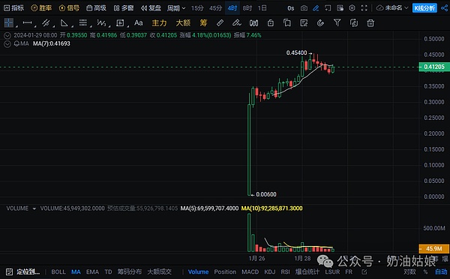Click the 定位到 locate date button

pos(23,271)
